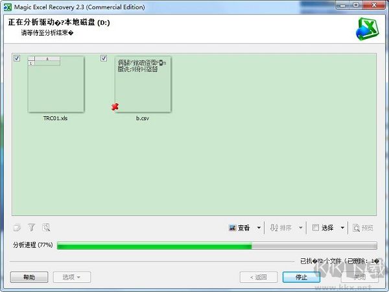Expand the 查看 view dropdown arrow

(259, 228)
